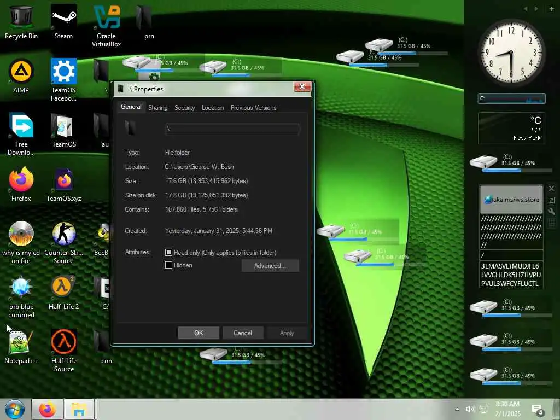The image size is (560, 420).
Task: Select the prn folder icon
Action: pos(144,22)
